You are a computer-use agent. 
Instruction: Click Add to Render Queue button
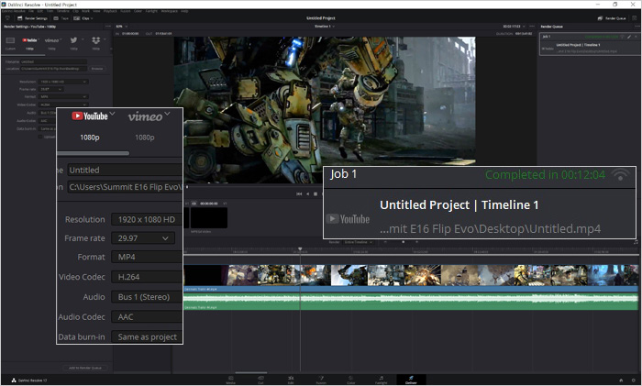(x=84, y=367)
